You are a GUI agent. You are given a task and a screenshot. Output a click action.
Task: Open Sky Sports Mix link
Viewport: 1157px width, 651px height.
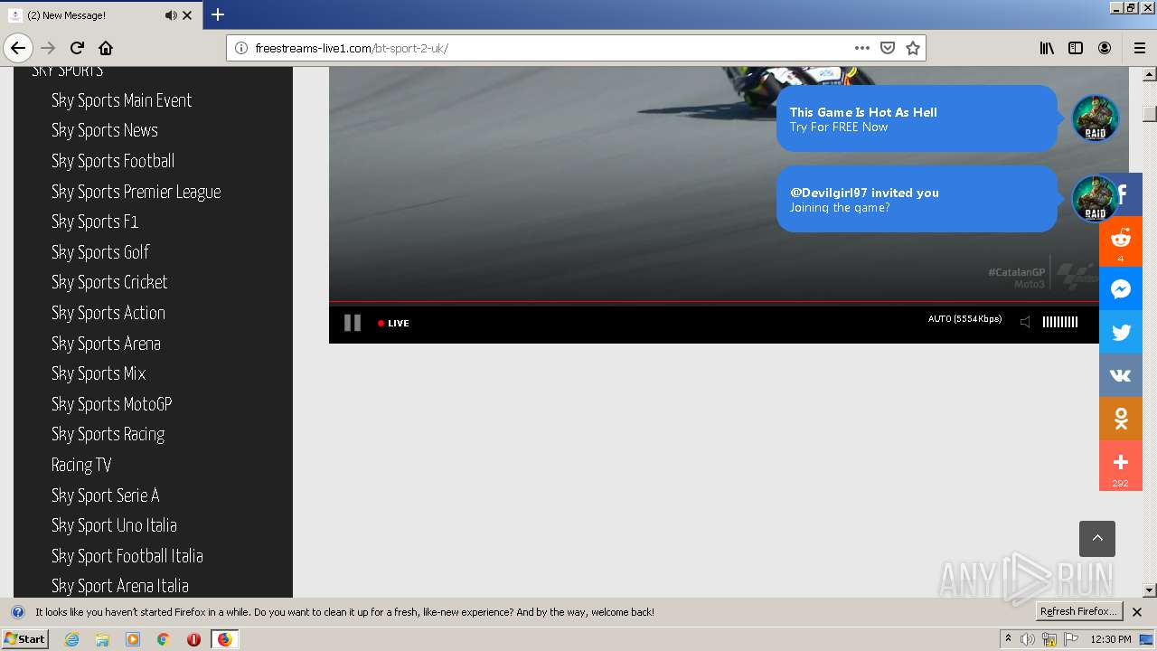pyautogui.click(x=99, y=373)
